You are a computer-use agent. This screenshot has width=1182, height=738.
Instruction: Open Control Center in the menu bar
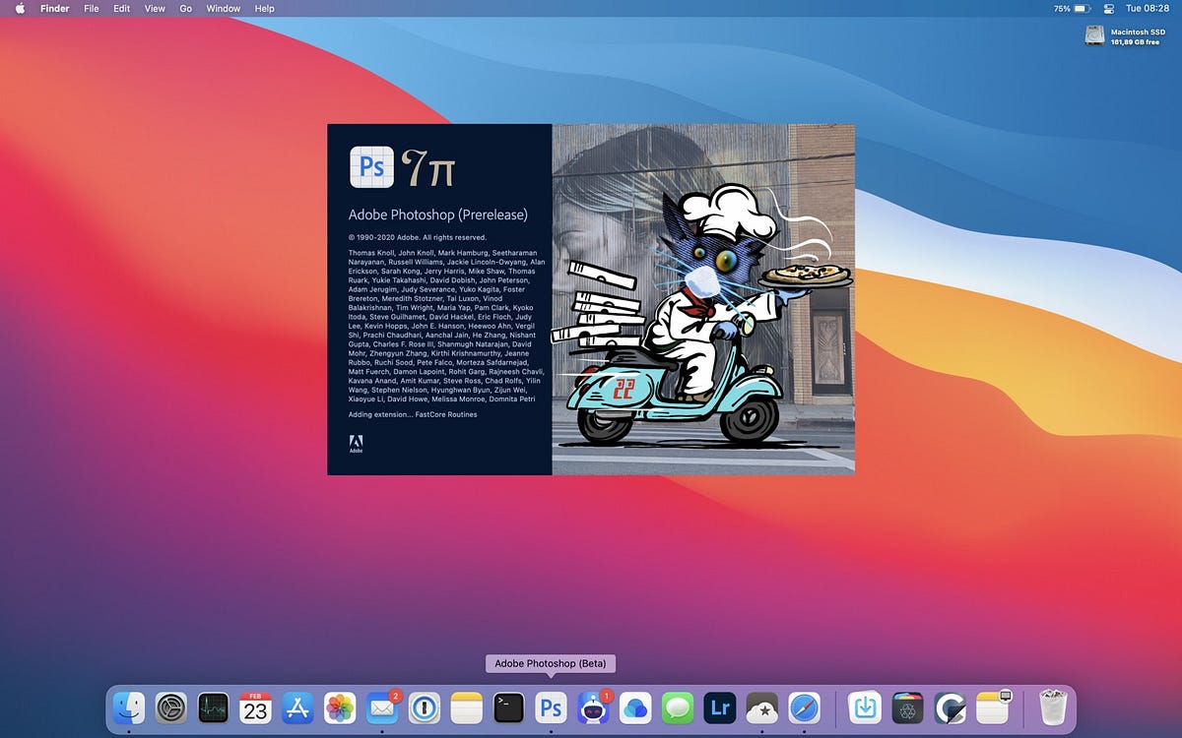click(1107, 8)
